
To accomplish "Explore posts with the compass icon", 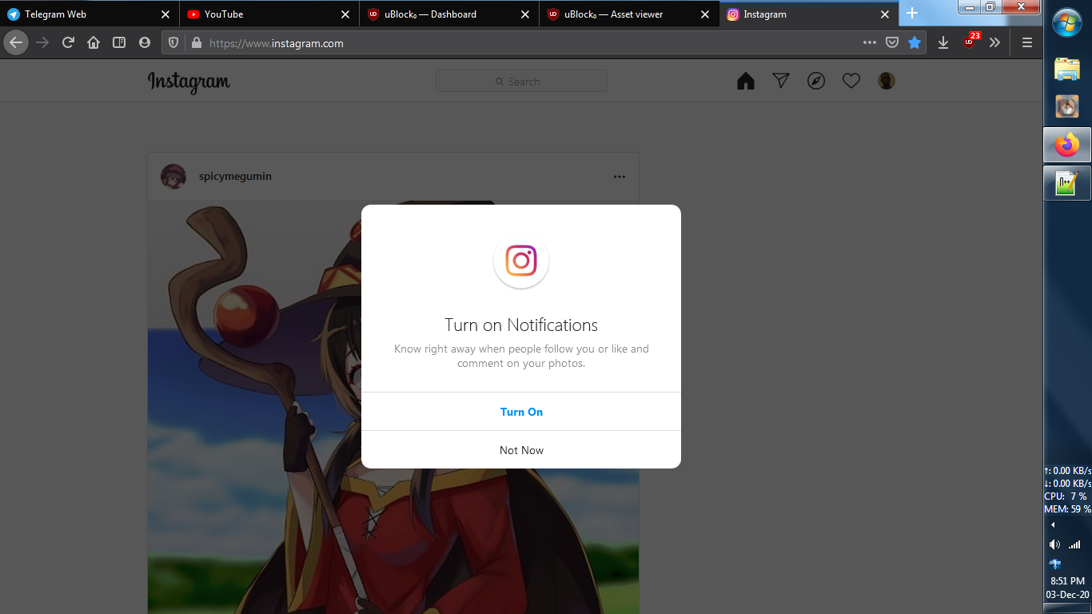I will [x=815, y=80].
